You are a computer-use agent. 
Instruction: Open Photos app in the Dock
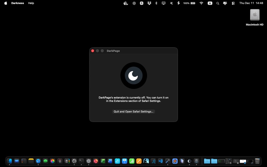point(53,161)
